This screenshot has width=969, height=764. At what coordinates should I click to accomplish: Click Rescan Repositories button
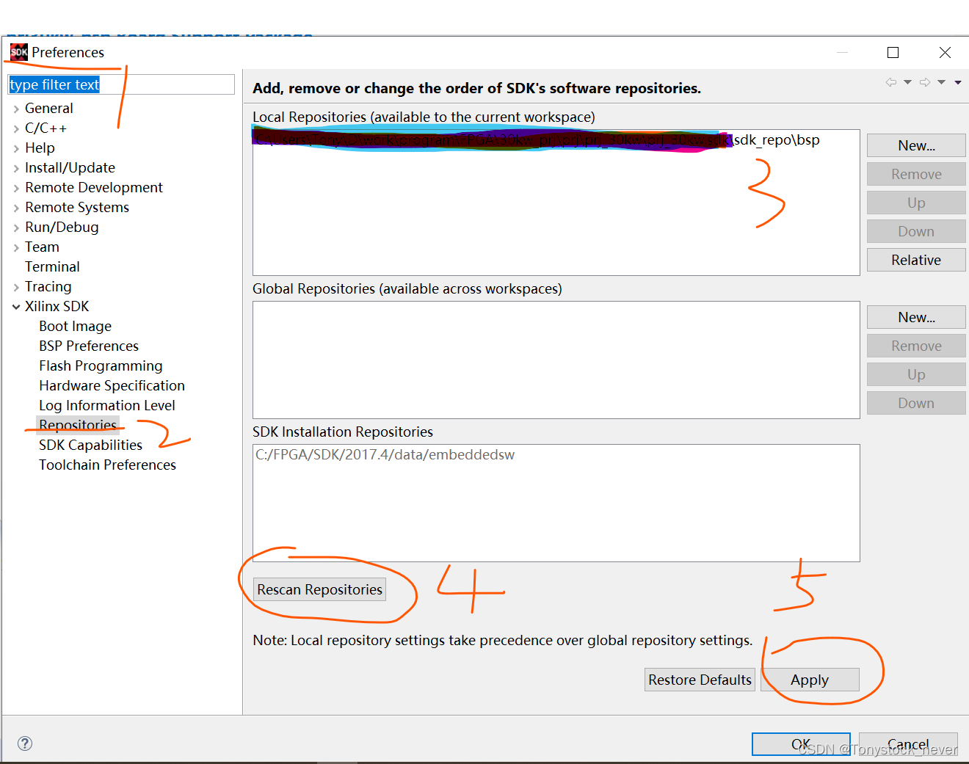[319, 589]
